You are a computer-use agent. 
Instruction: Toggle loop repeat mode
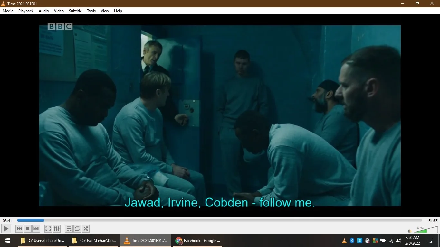(x=77, y=229)
